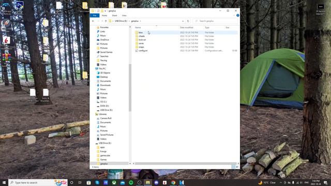Go up one folder level
This screenshot has width=331, height=186.
pos(106,21)
